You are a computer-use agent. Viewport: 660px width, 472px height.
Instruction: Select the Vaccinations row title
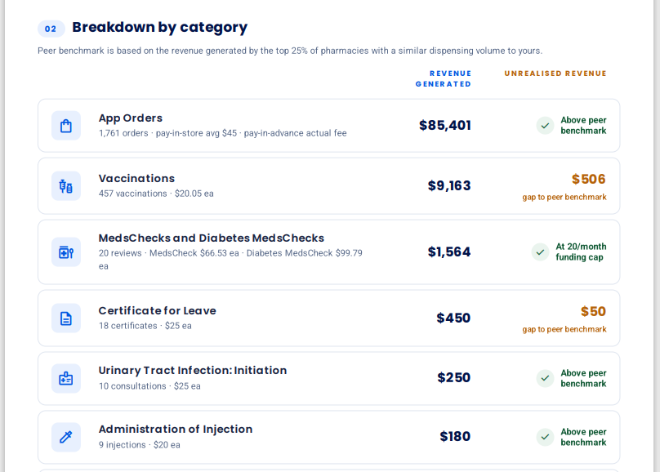tap(136, 178)
